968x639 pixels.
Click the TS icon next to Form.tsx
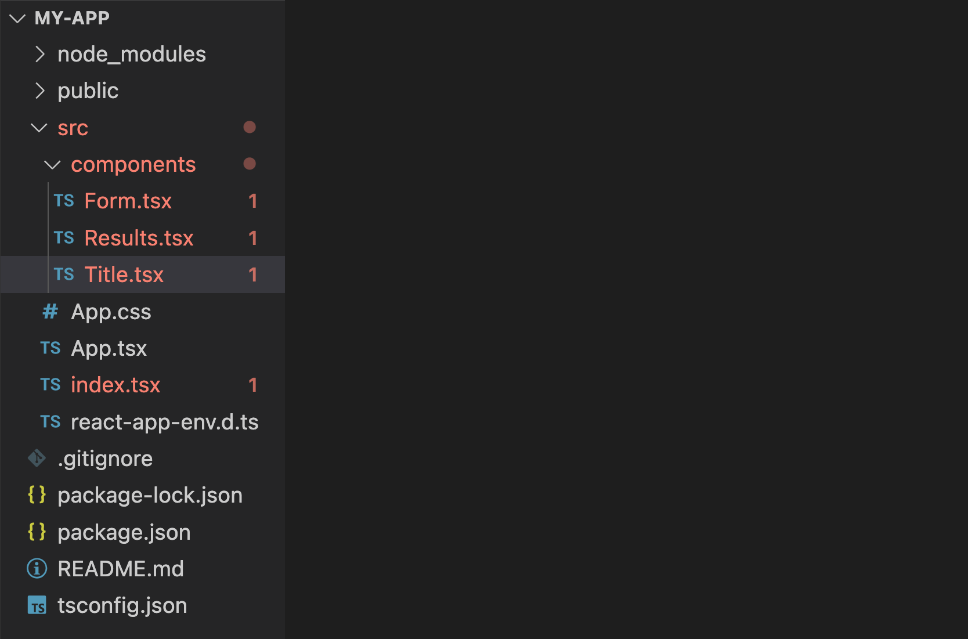[64, 201]
